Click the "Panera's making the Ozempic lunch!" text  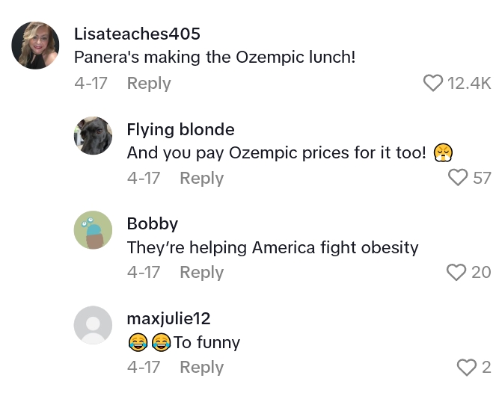(215, 58)
